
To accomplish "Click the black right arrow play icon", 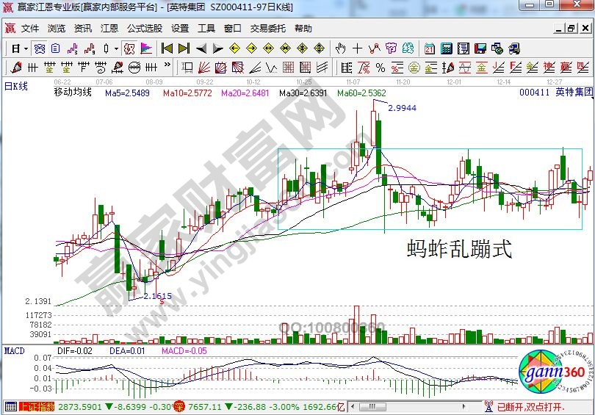I will click(x=217, y=48).
